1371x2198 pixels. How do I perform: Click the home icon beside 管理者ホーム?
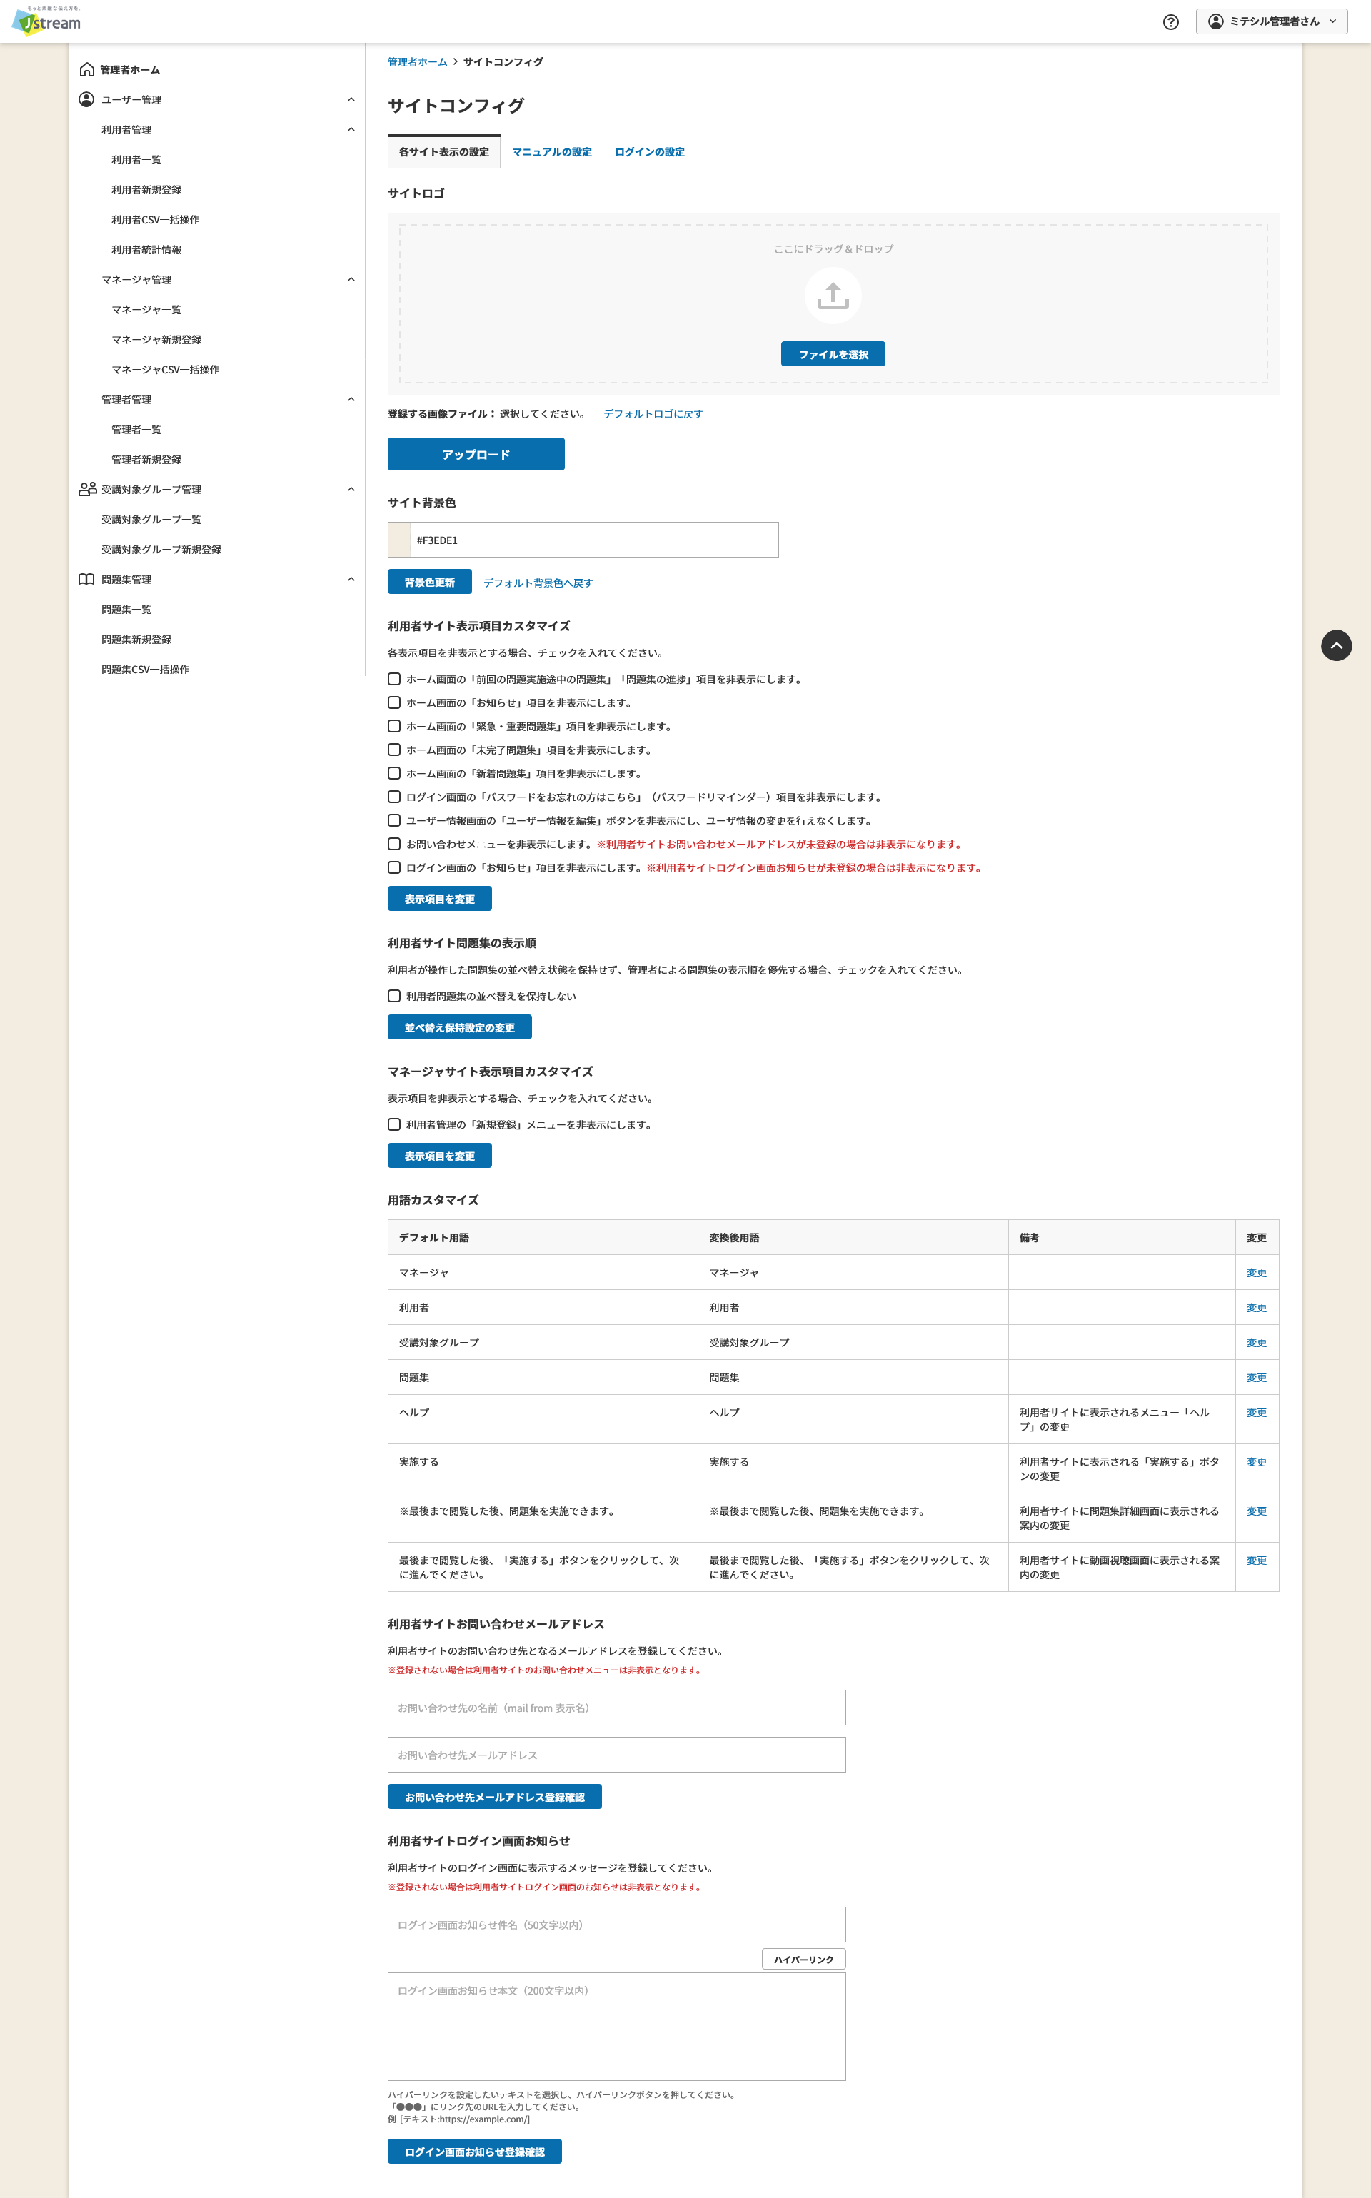(x=87, y=70)
